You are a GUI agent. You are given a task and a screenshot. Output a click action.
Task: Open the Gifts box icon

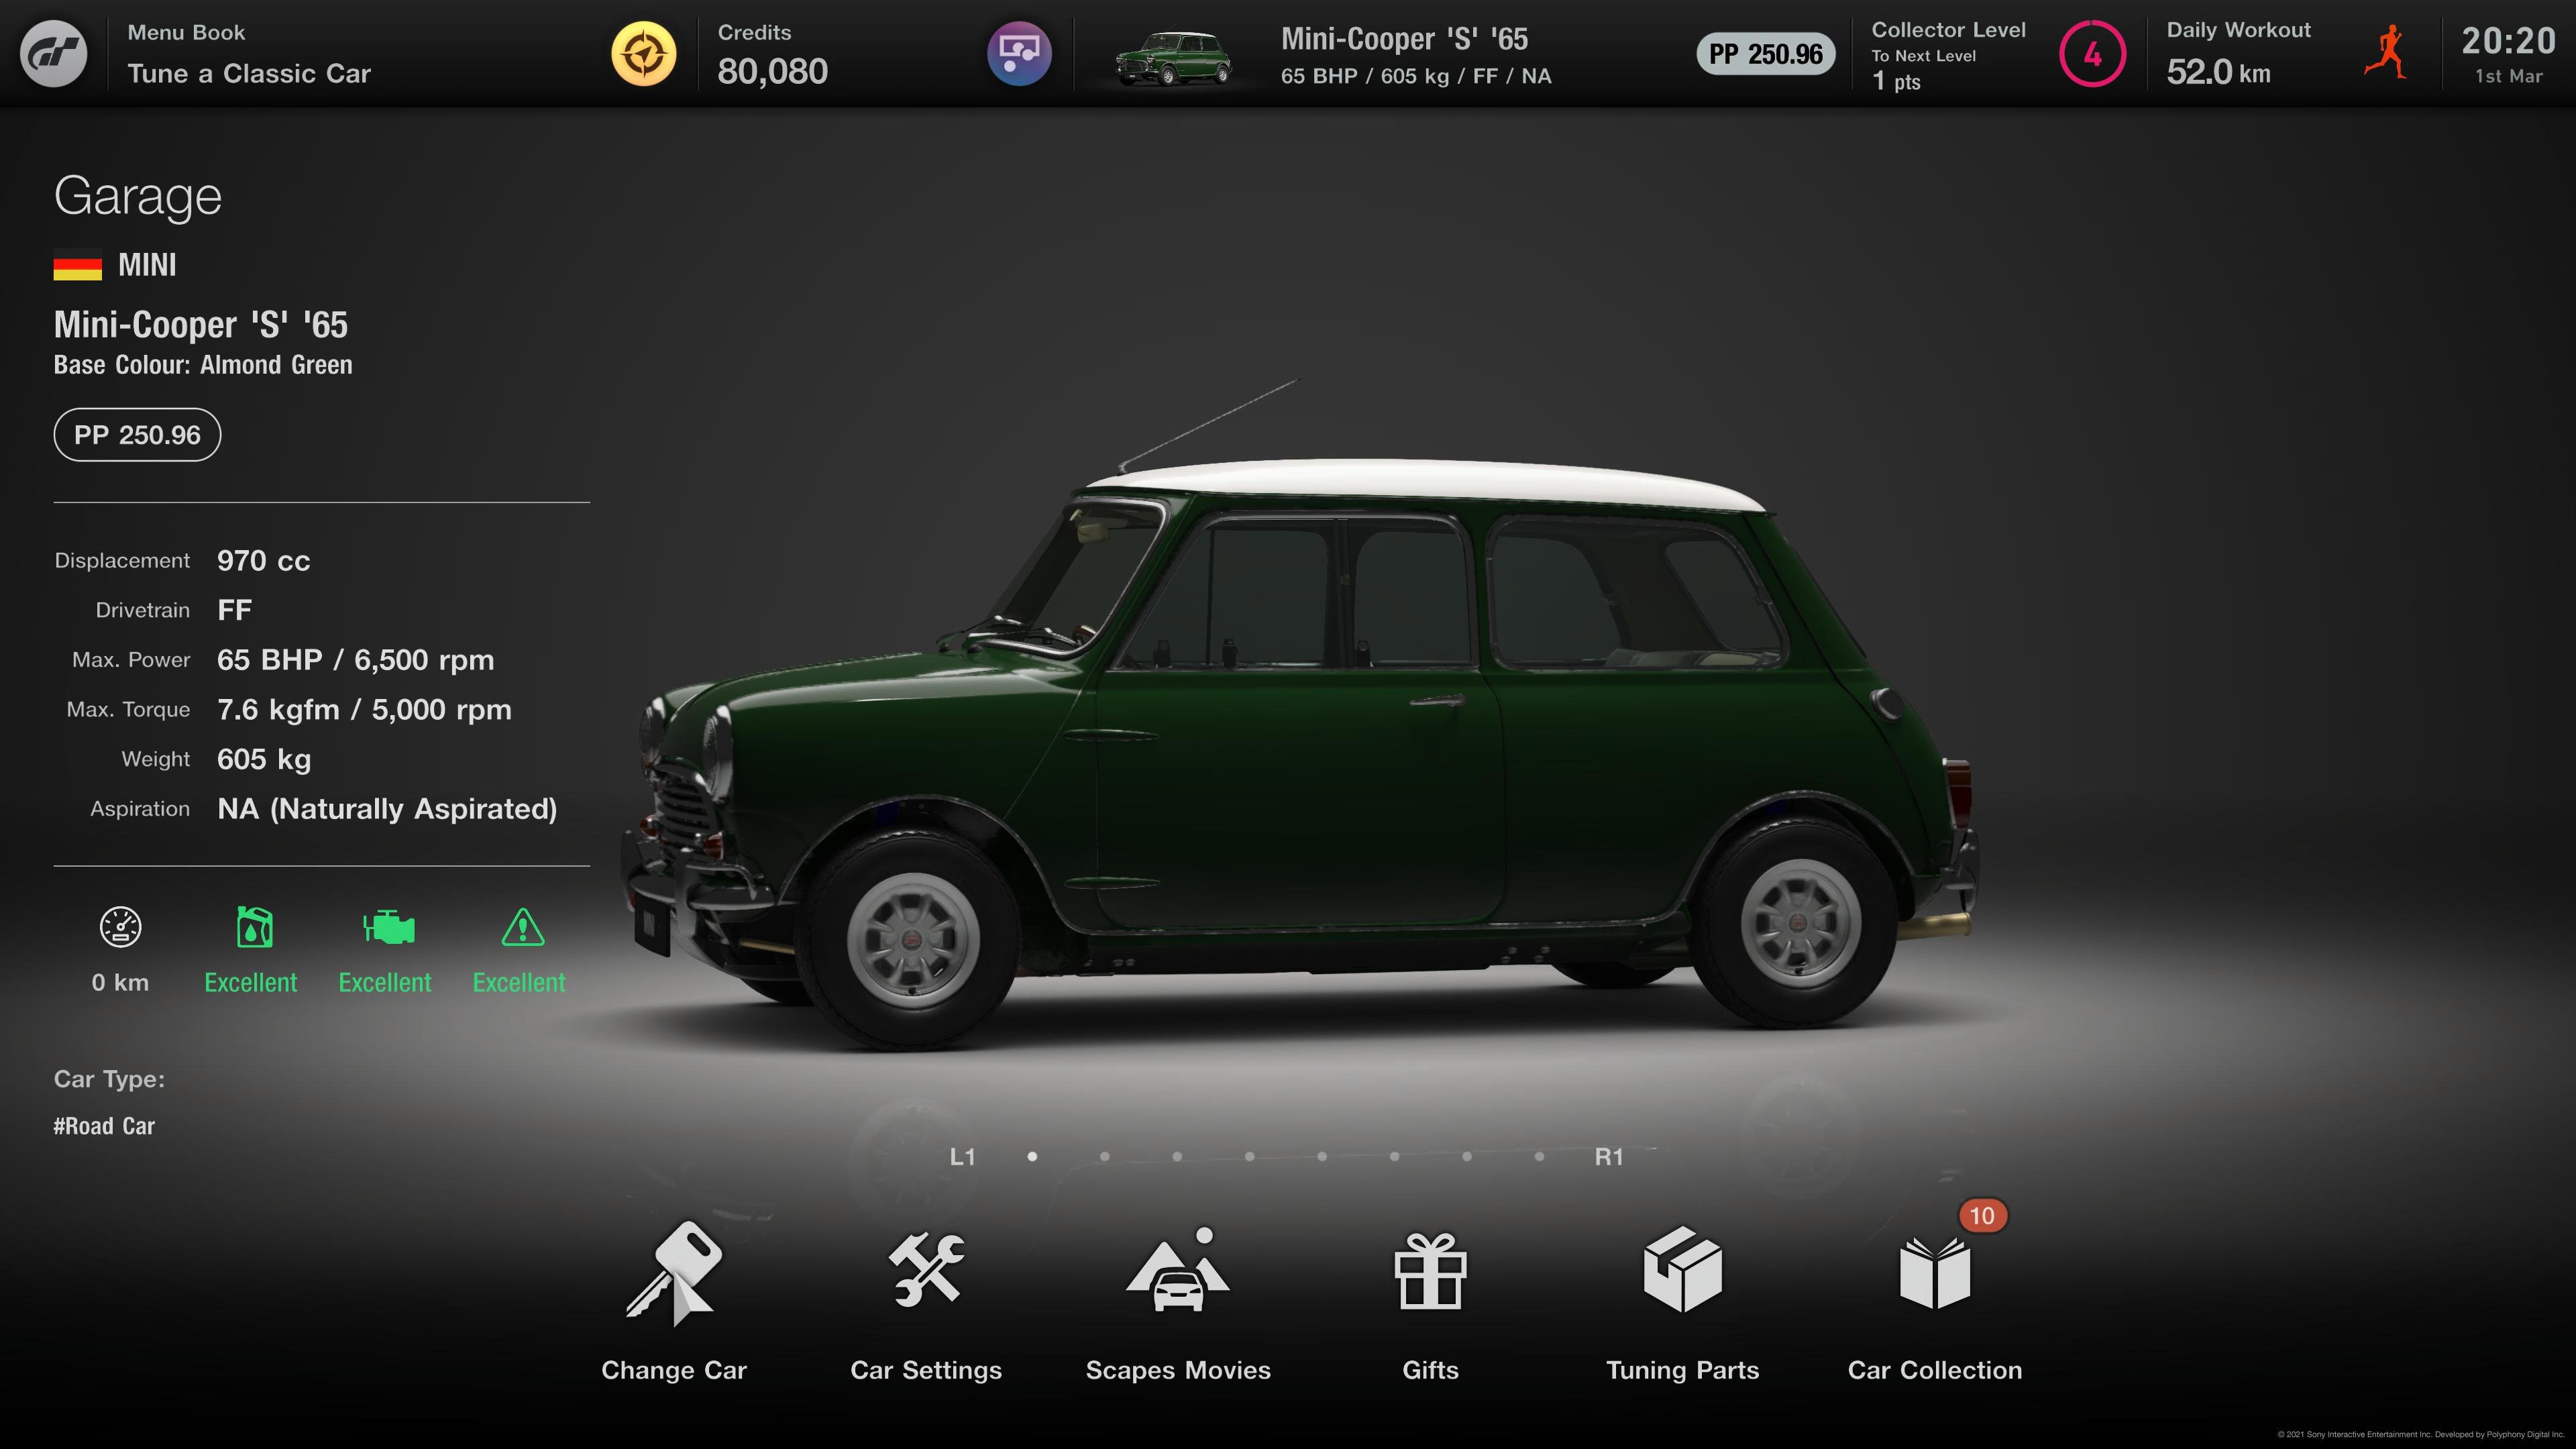click(1430, 1270)
